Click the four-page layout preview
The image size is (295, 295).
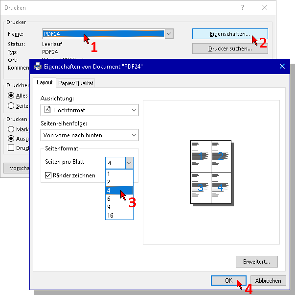pos(211,172)
